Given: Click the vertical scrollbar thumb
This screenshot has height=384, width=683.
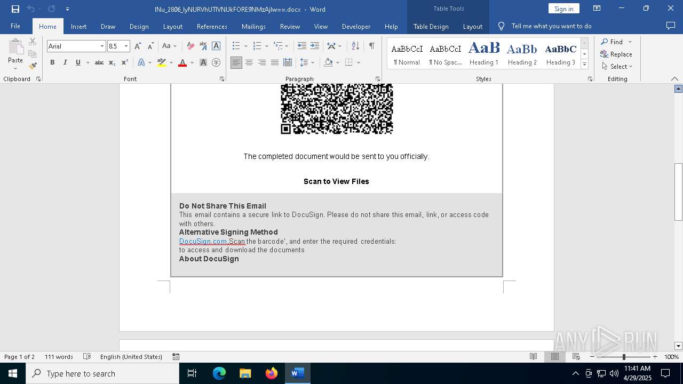Looking at the screenshot, I should [678, 192].
